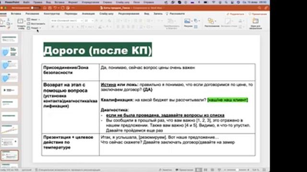
Task: Switch to the Переходы tab
Action: coord(71,14)
